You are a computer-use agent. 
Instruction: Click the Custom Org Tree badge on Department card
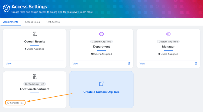[101, 42]
